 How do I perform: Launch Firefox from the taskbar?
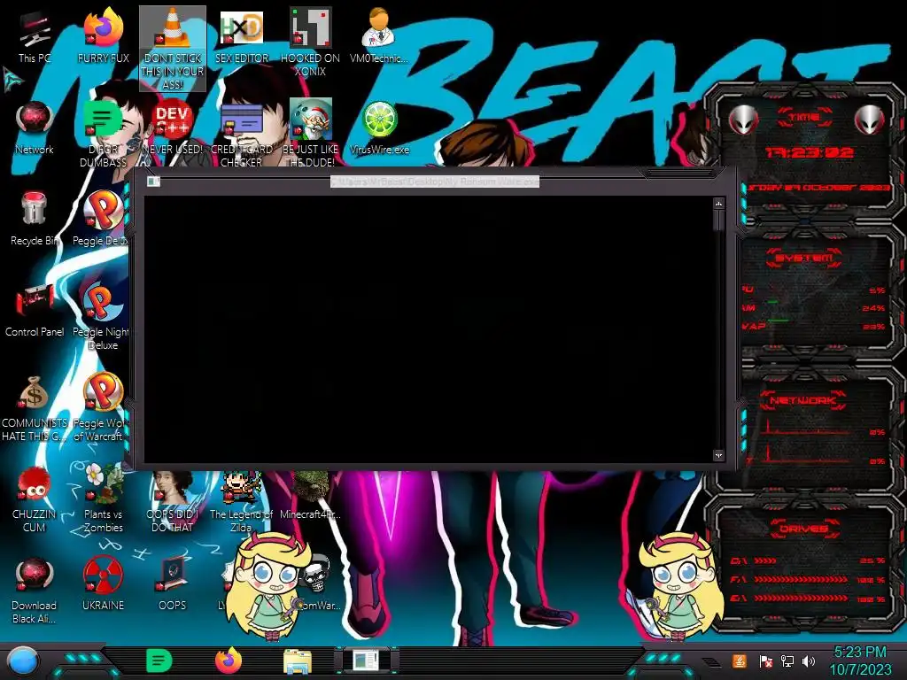click(229, 661)
